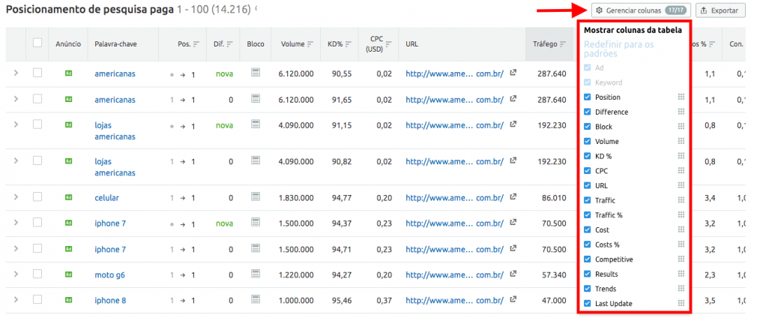757x318 pixels.
Task: Click the Bloco column header
Action: pyautogui.click(x=256, y=44)
